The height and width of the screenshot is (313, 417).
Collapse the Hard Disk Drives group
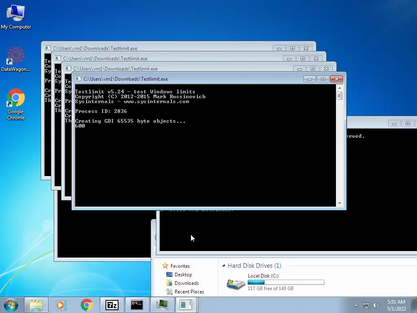[x=224, y=265]
